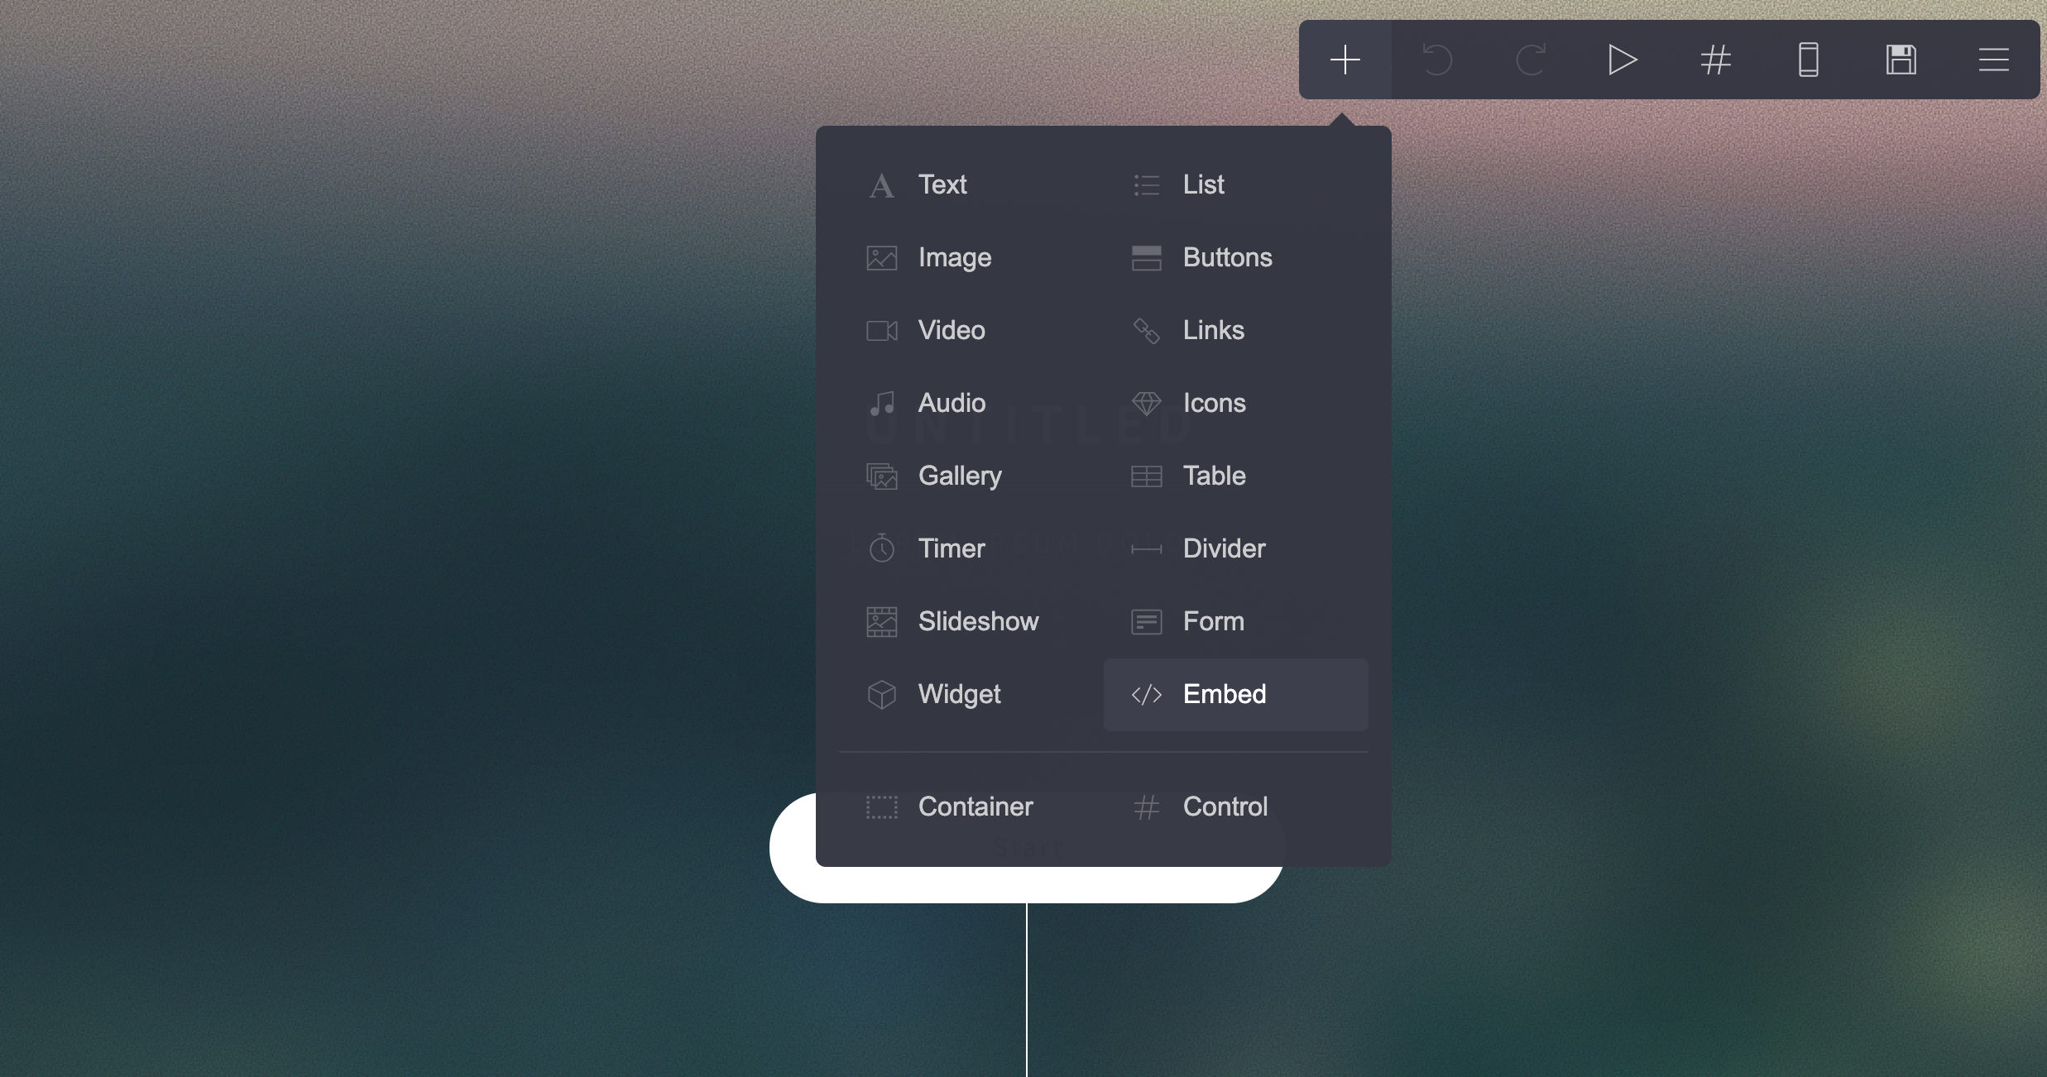Screen dimensions: 2047x1077
Task: Click the play preview icon
Action: click(1623, 60)
